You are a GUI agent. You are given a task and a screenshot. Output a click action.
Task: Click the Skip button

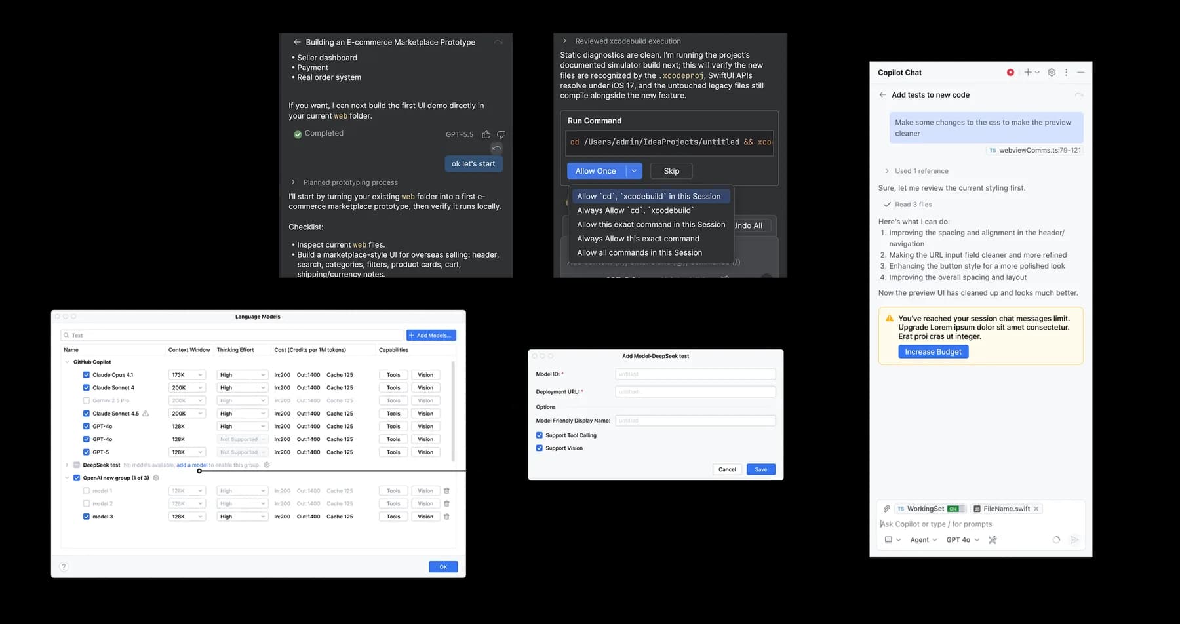click(671, 171)
